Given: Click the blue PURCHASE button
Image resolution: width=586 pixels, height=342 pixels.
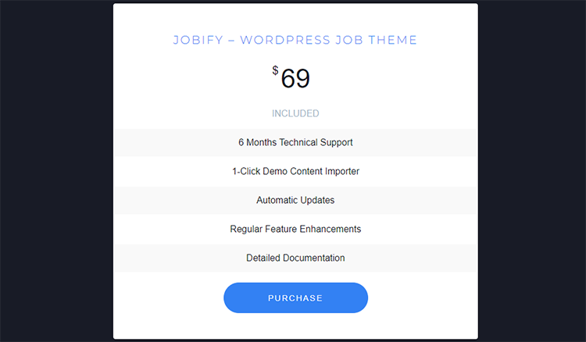Looking at the screenshot, I should click(x=295, y=297).
